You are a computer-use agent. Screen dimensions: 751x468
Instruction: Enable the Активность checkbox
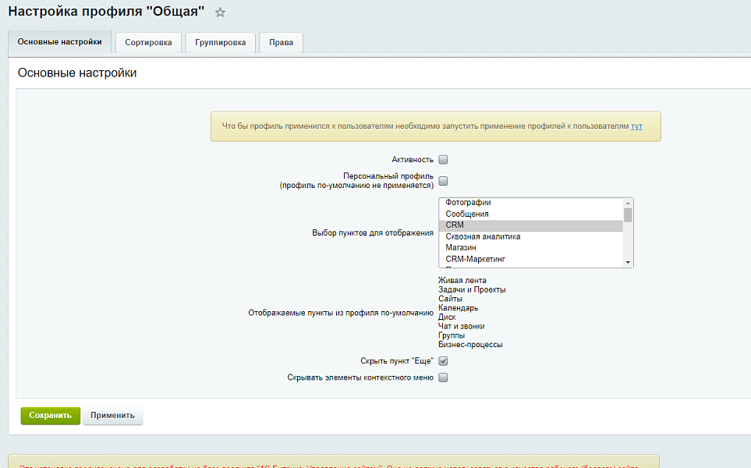(x=443, y=159)
